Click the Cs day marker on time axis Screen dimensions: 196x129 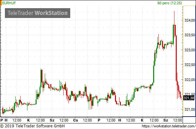(x=75, y=120)
